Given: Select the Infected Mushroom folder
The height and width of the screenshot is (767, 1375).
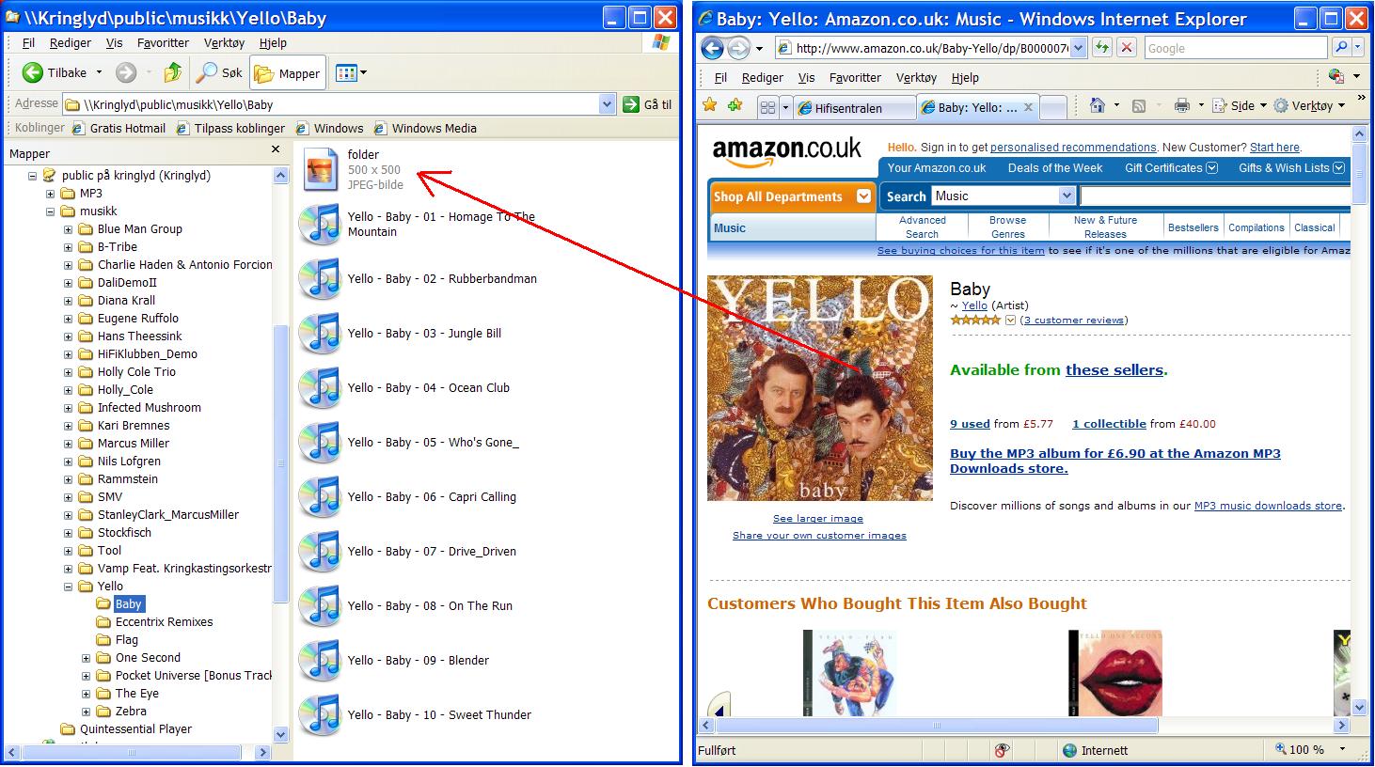Looking at the screenshot, I should (x=149, y=408).
